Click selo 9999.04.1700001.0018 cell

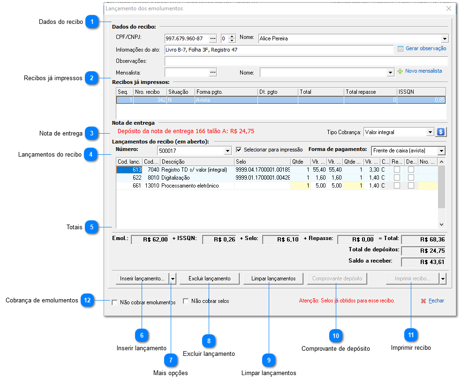[x=262, y=170]
